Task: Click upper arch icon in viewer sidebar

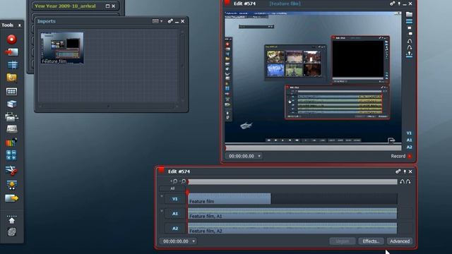Action: click(410, 41)
